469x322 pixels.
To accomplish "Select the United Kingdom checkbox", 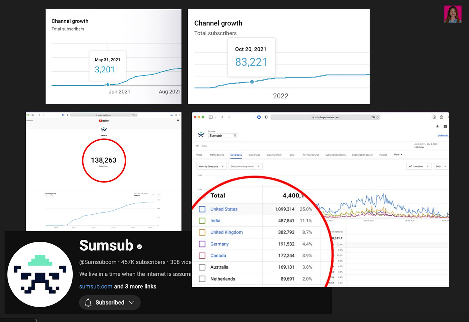I will pyautogui.click(x=202, y=232).
